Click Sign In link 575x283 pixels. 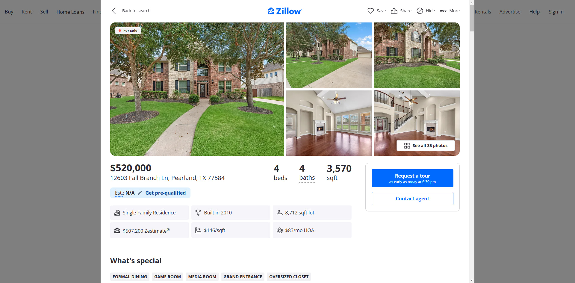(x=556, y=12)
